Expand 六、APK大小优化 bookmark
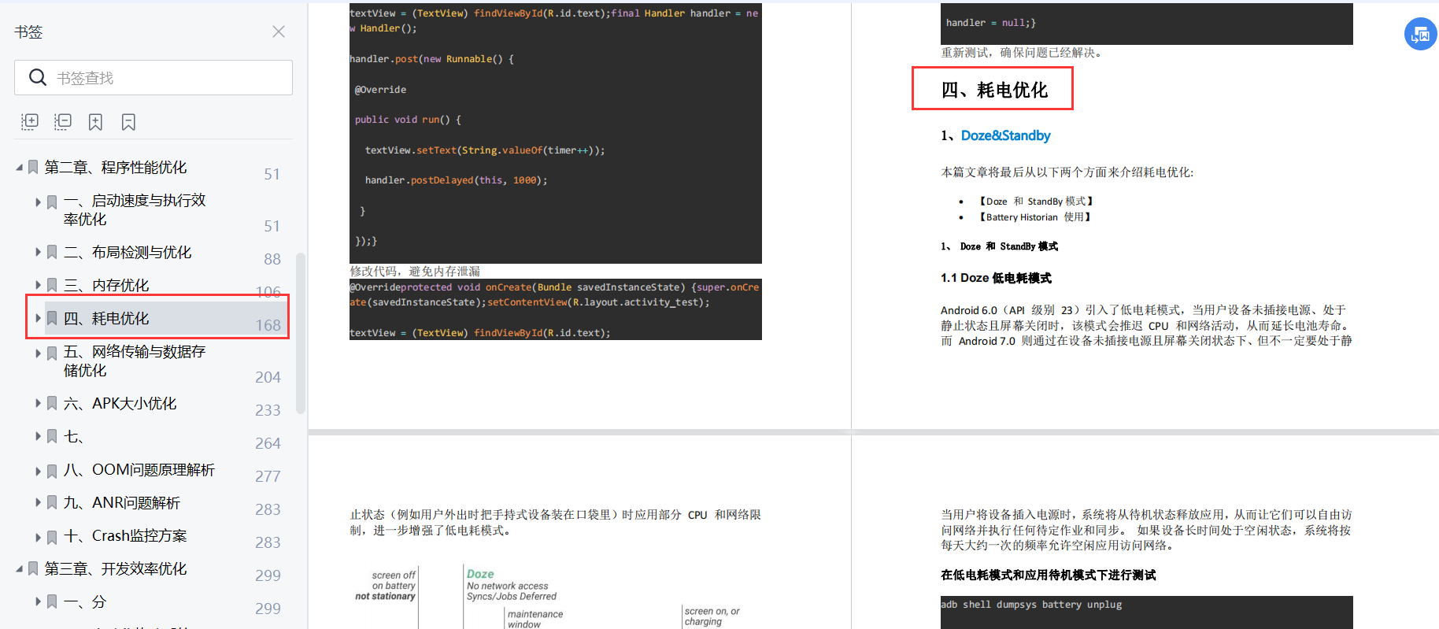1439x629 pixels. (x=38, y=404)
